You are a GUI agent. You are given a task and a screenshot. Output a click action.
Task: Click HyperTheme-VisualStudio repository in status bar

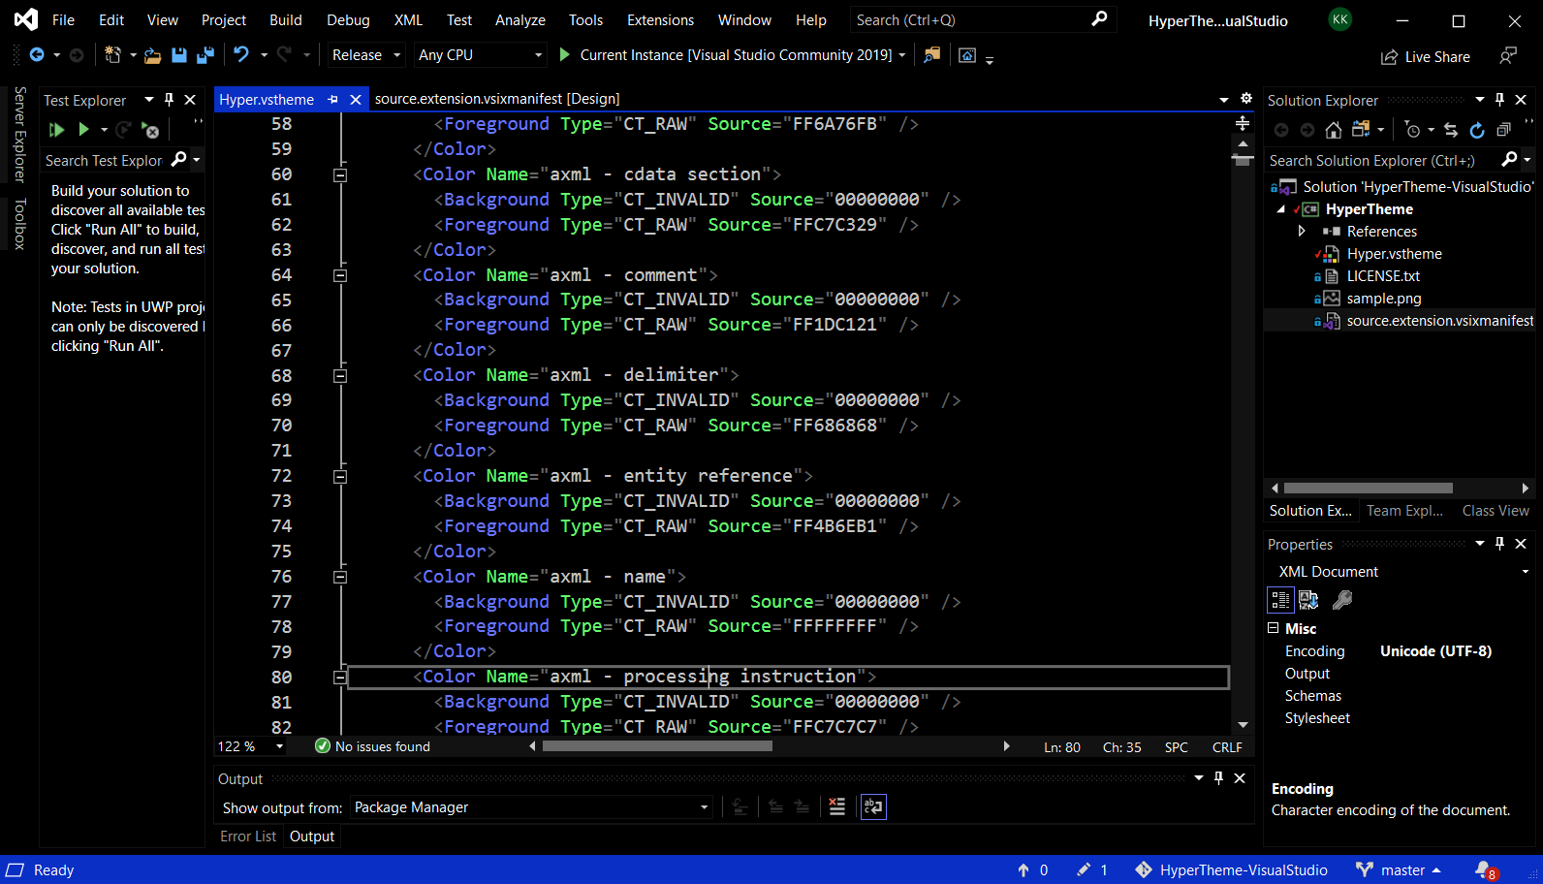1231,870
